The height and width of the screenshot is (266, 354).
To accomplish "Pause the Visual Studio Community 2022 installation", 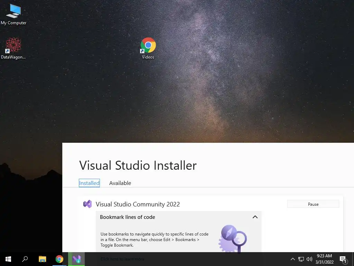I will tap(313, 204).
